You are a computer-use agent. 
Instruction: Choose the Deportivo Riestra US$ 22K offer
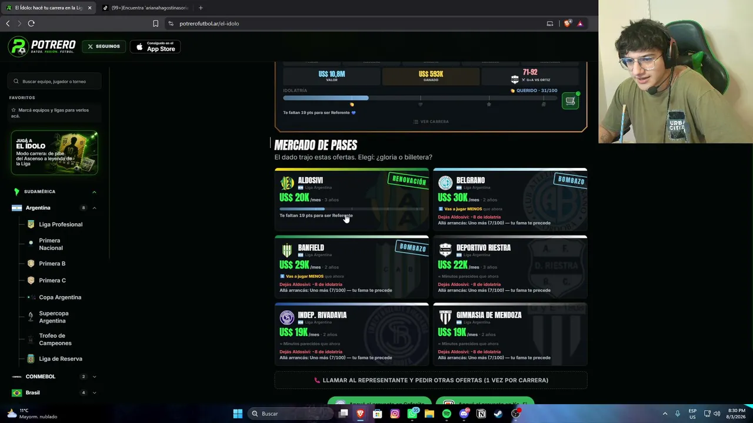510,267
